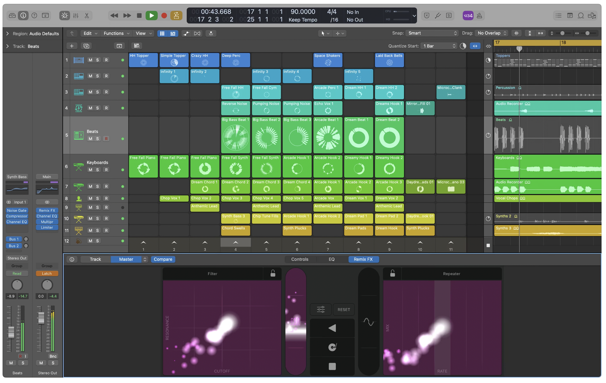
Task: Click the Rewind transport button
Action: point(114,16)
